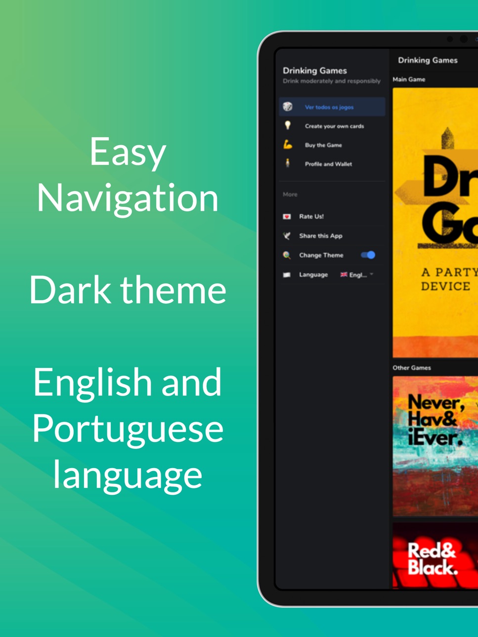Click the person icon for Profile and Wallet

point(288,163)
